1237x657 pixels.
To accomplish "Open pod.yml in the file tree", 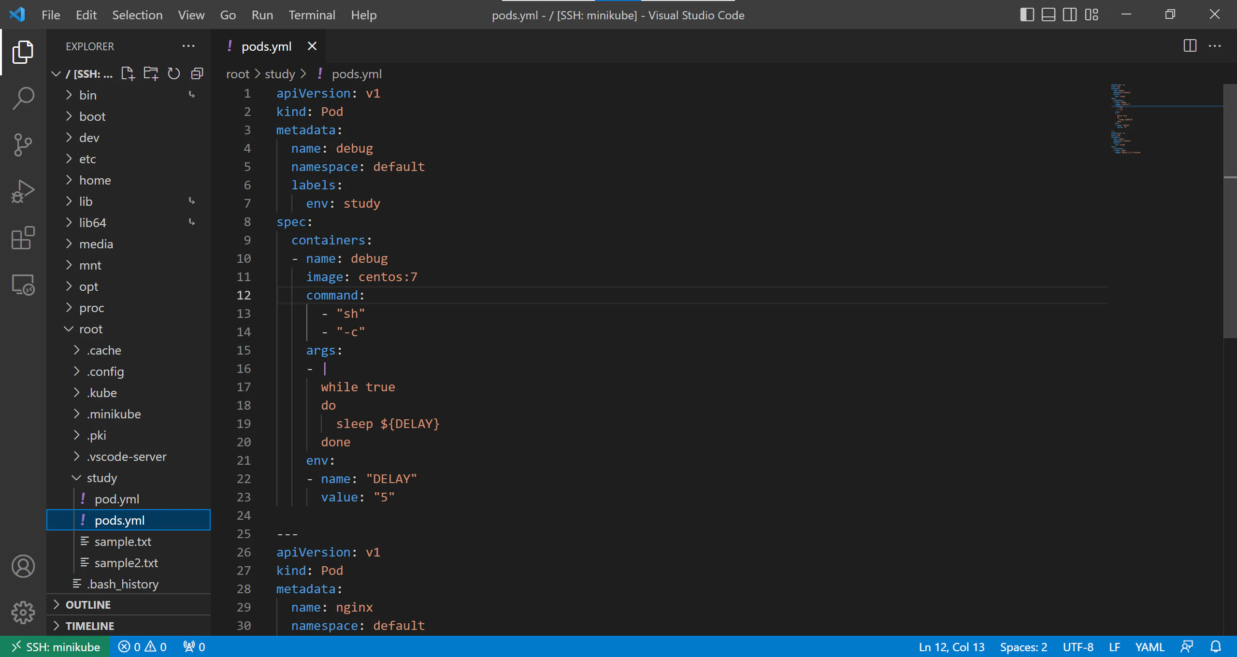I will [x=129, y=499].
